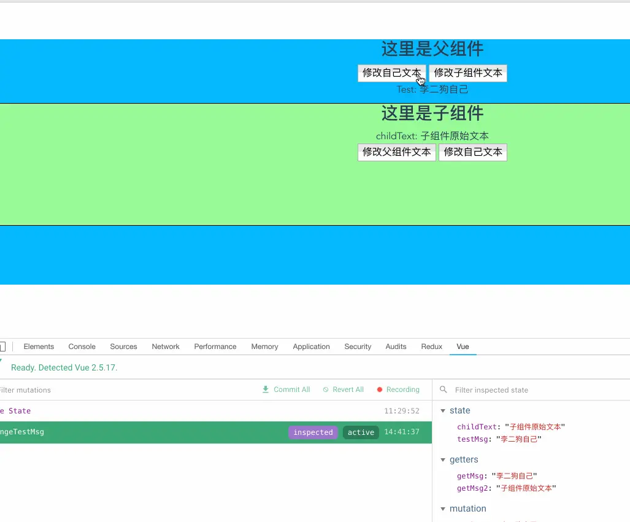Click the Ready. Detected Vue 2.5.17 message
This screenshot has width=630, height=522.
(x=64, y=367)
